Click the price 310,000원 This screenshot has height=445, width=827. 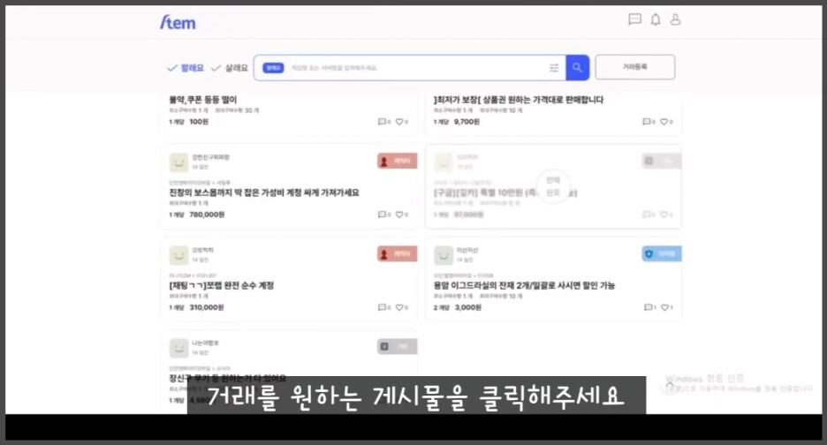207,307
